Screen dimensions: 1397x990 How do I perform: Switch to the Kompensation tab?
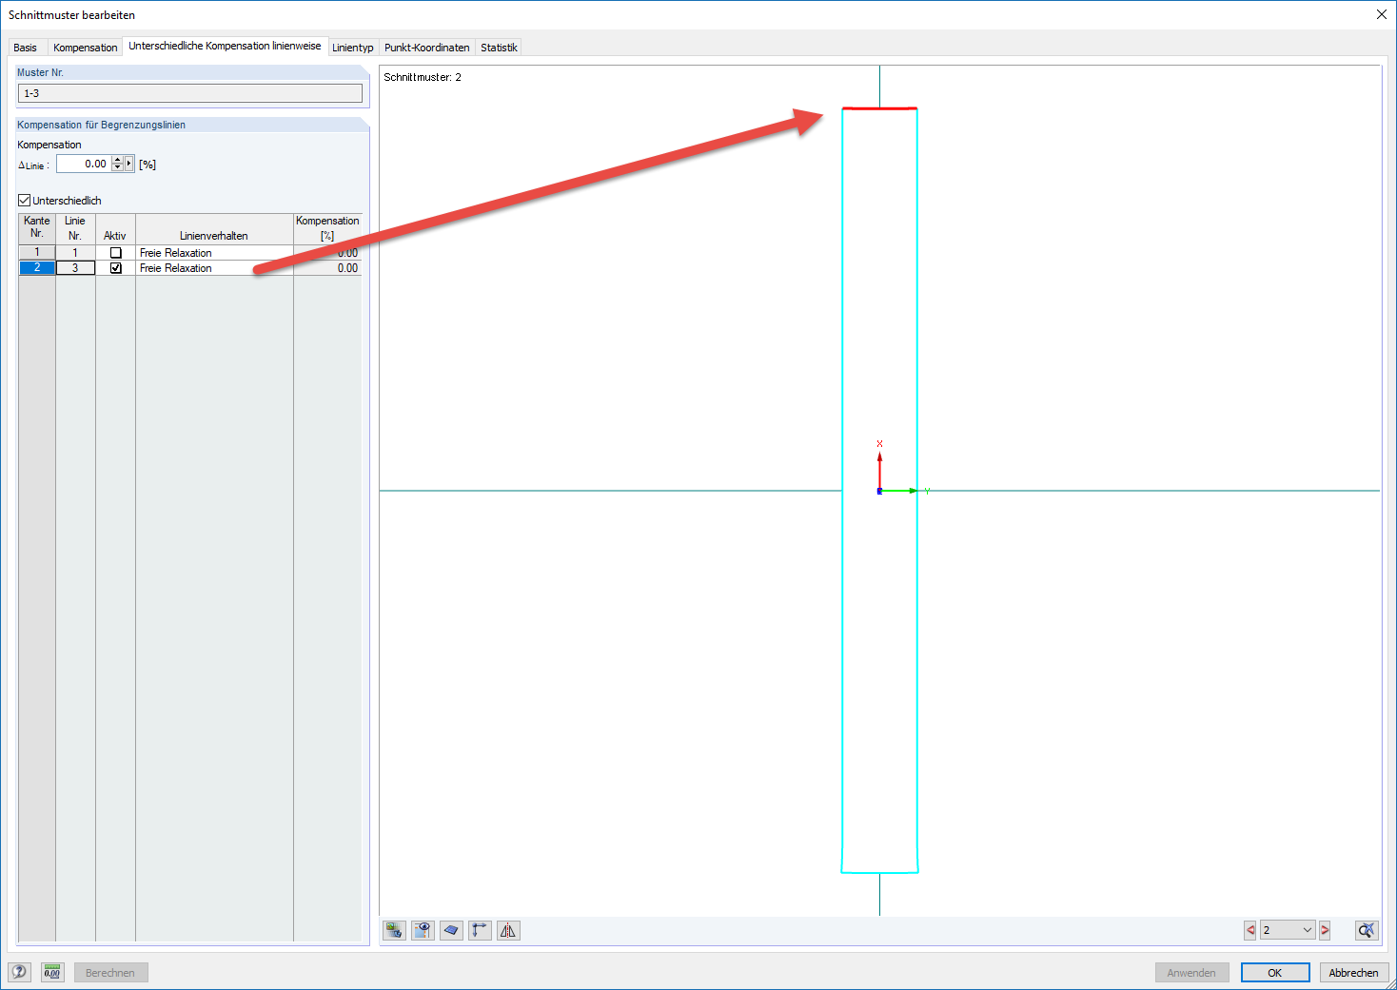click(86, 48)
